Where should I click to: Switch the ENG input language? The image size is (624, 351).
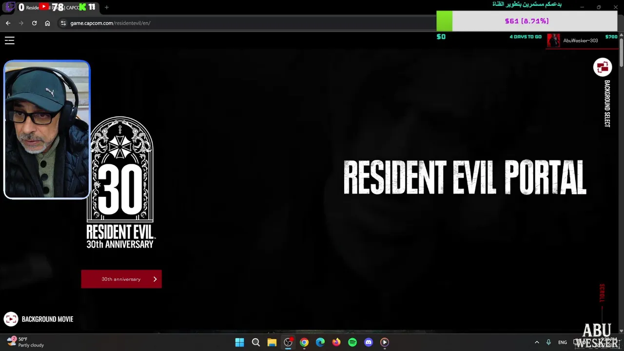tap(563, 342)
